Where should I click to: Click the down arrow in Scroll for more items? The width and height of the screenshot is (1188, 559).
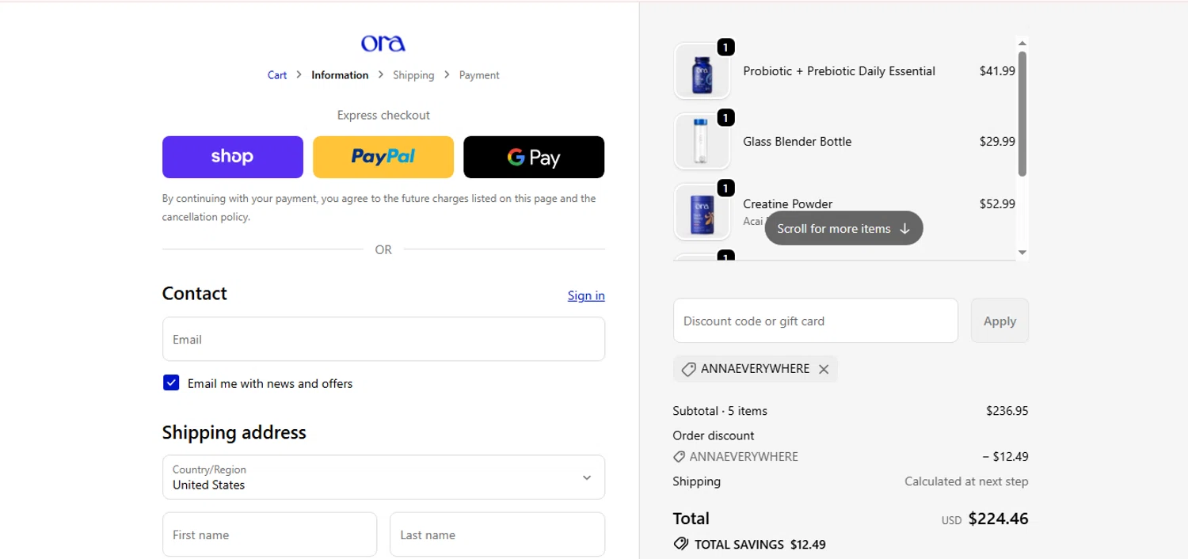(905, 228)
